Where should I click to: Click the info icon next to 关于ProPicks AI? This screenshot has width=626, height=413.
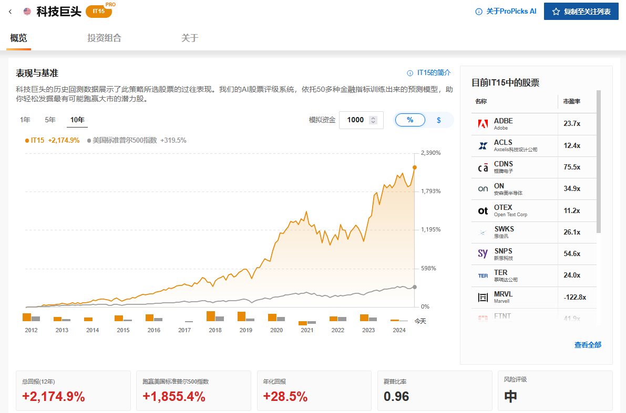point(479,12)
